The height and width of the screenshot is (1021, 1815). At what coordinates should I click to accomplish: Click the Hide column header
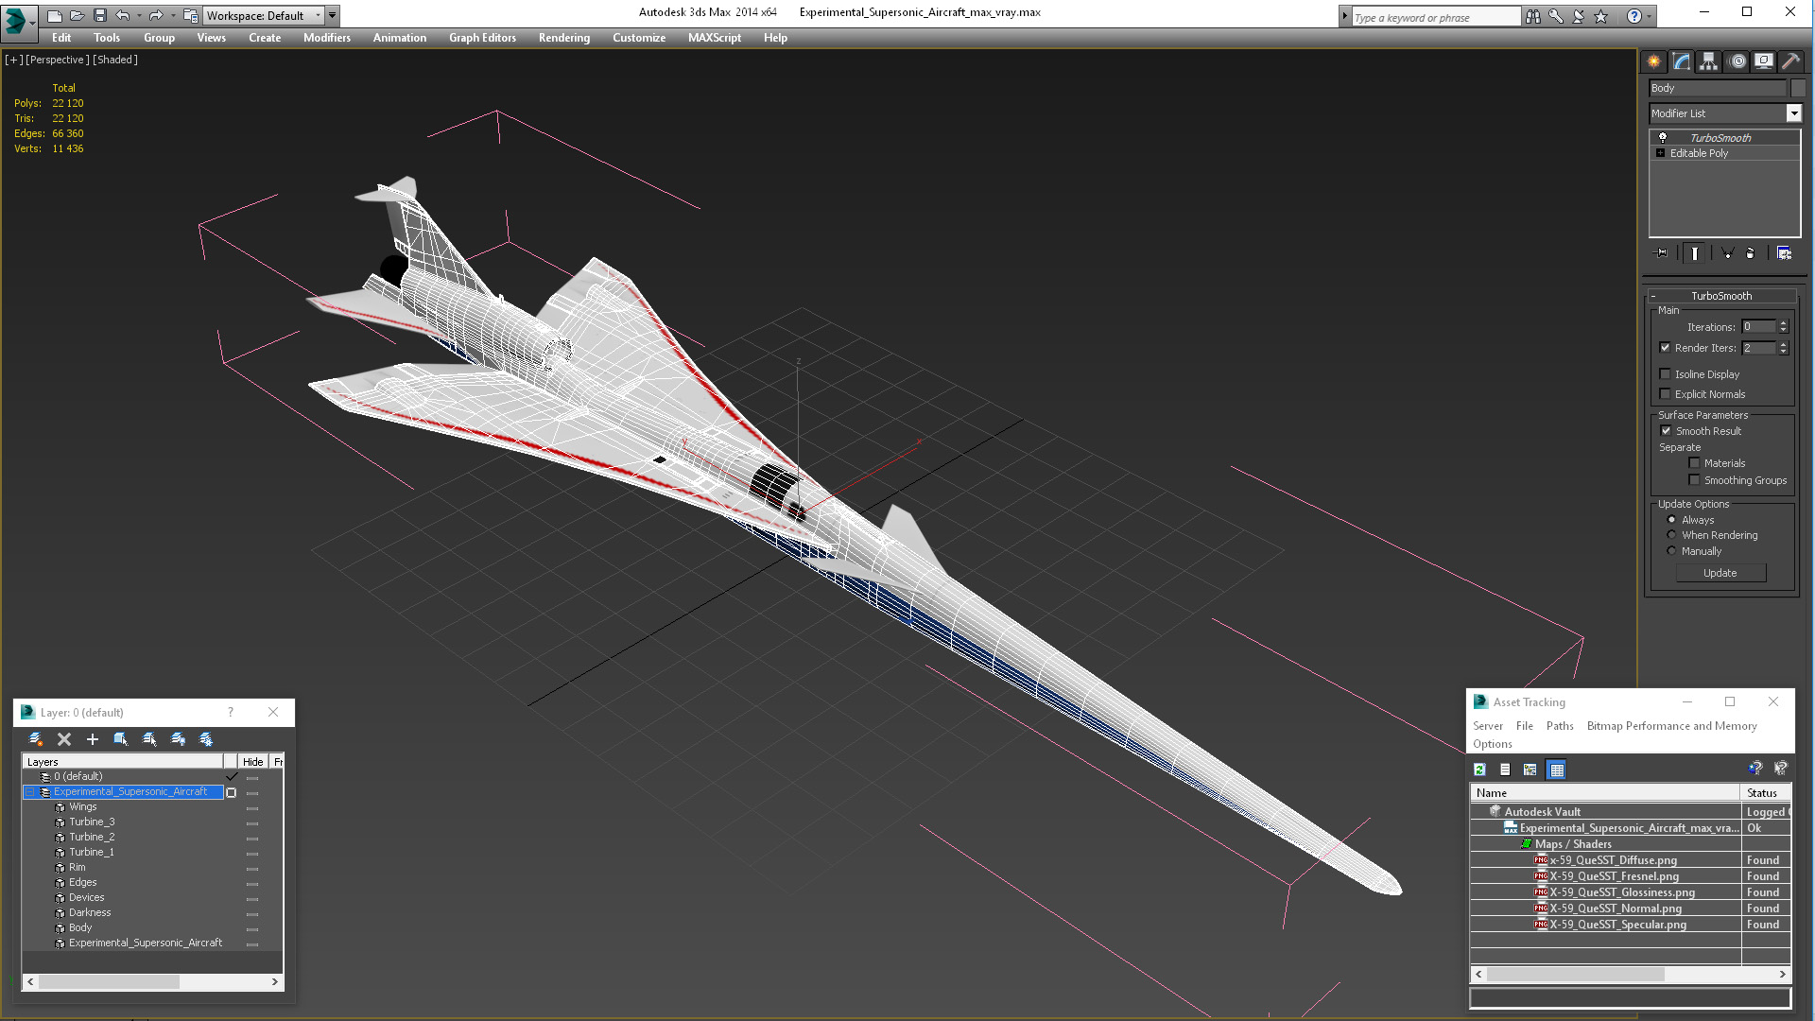[252, 761]
